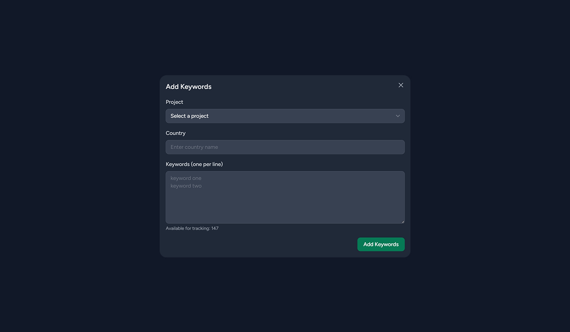Click the "Add Keywords" dialog title

click(188, 86)
